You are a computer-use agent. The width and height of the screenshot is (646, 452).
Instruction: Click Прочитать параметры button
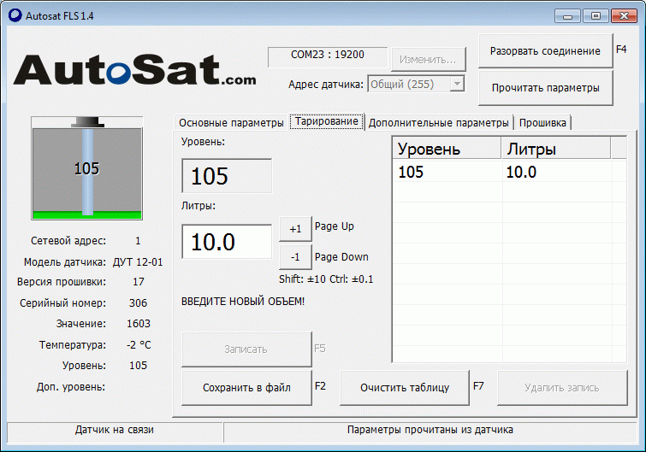(x=545, y=88)
